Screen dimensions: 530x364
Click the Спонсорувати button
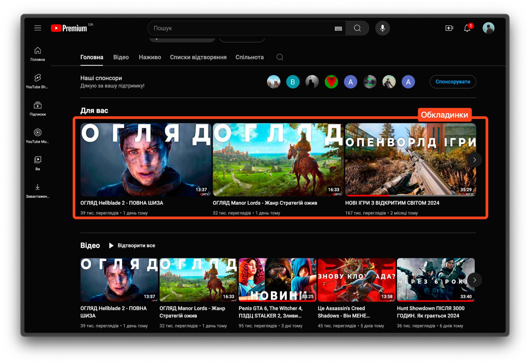pyautogui.click(x=453, y=82)
